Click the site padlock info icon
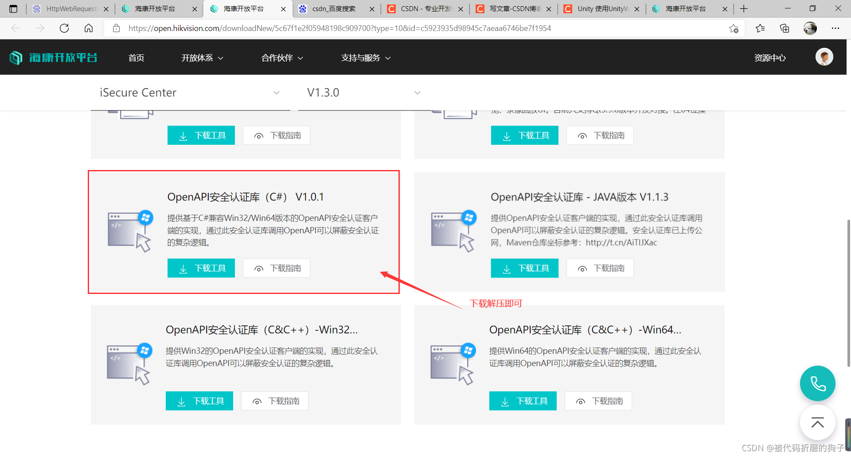Viewport: 851px width, 456px height. click(x=117, y=28)
